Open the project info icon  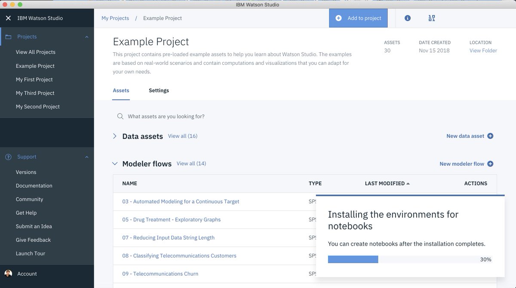(x=408, y=18)
